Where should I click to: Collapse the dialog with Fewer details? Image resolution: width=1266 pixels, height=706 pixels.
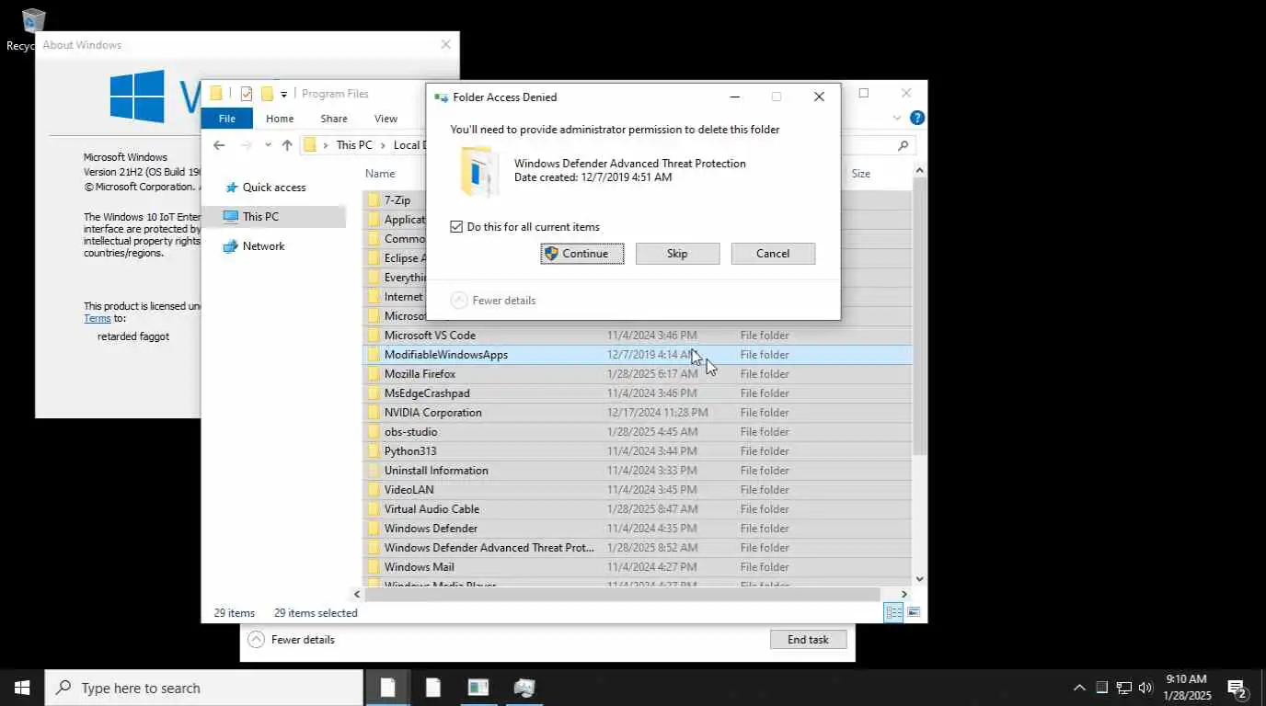tap(493, 301)
